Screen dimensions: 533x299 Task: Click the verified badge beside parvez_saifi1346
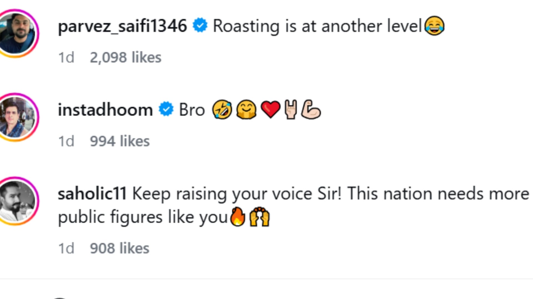[200, 25]
